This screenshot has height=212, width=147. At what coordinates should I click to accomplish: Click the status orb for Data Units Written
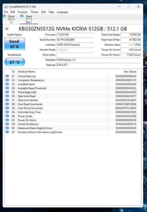[7, 100]
